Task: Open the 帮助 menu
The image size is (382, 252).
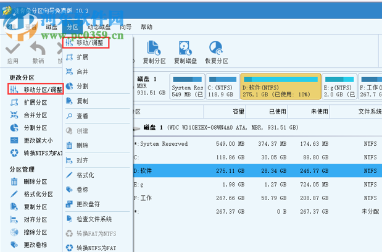Action: pyautogui.click(x=146, y=27)
